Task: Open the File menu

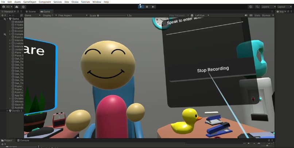Action: (3, 2)
